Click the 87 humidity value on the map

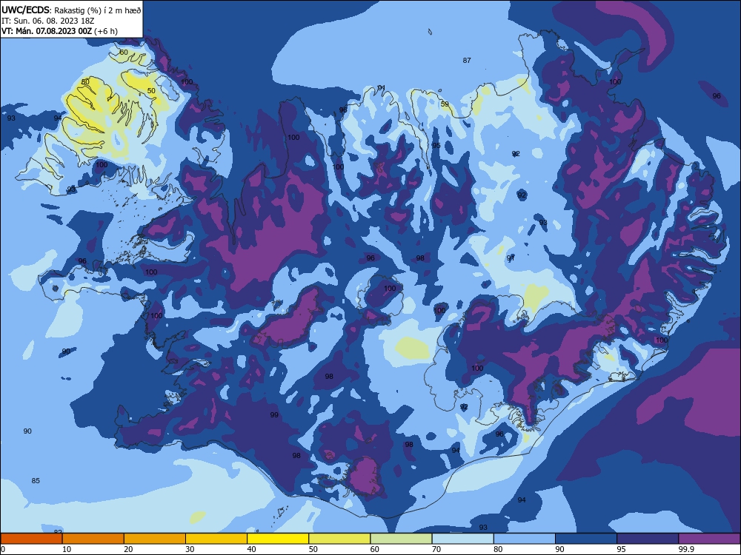point(467,61)
